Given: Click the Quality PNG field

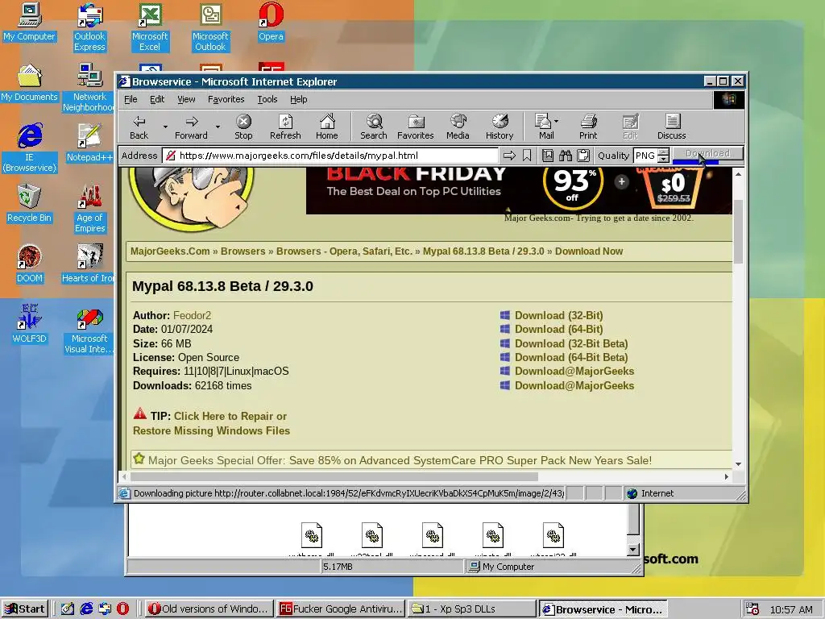Looking at the screenshot, I should (646, 156).
